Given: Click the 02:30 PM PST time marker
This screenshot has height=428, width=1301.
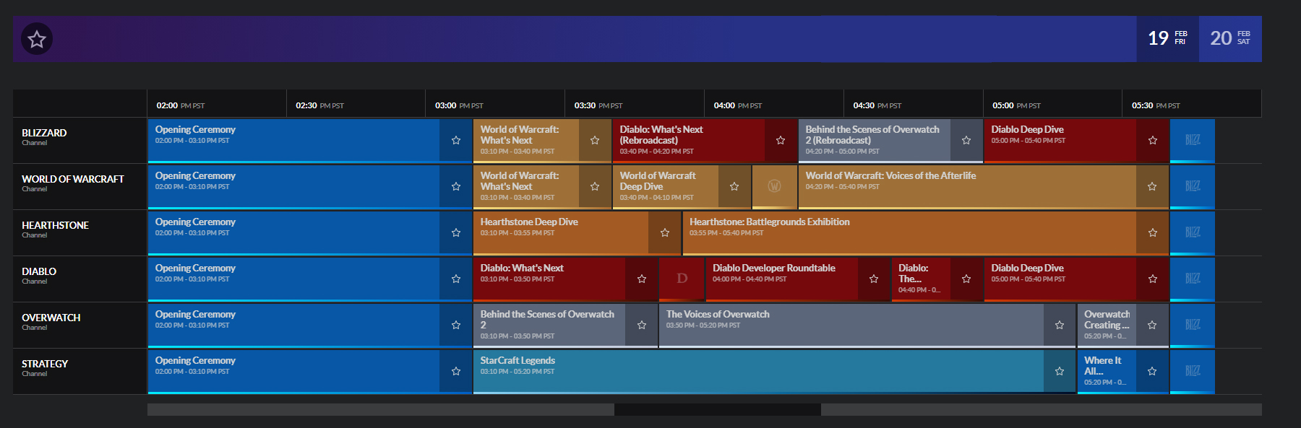Looking at the screenshot, I should pos(319,105).
